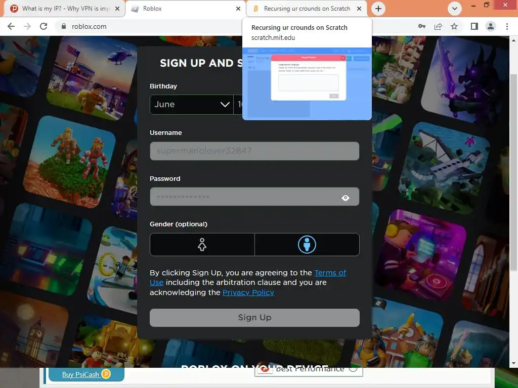Image resolution: width=518 pixels, height=388 pixels.
Task: Click scrollbar down arrow
Action: [513, 363]
